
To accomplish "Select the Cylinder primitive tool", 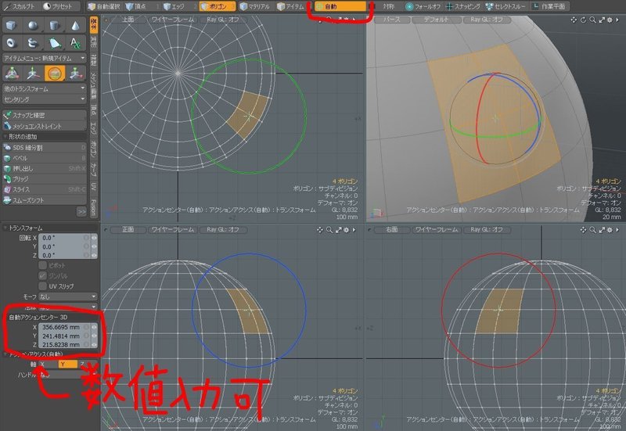I will point(54,25).
